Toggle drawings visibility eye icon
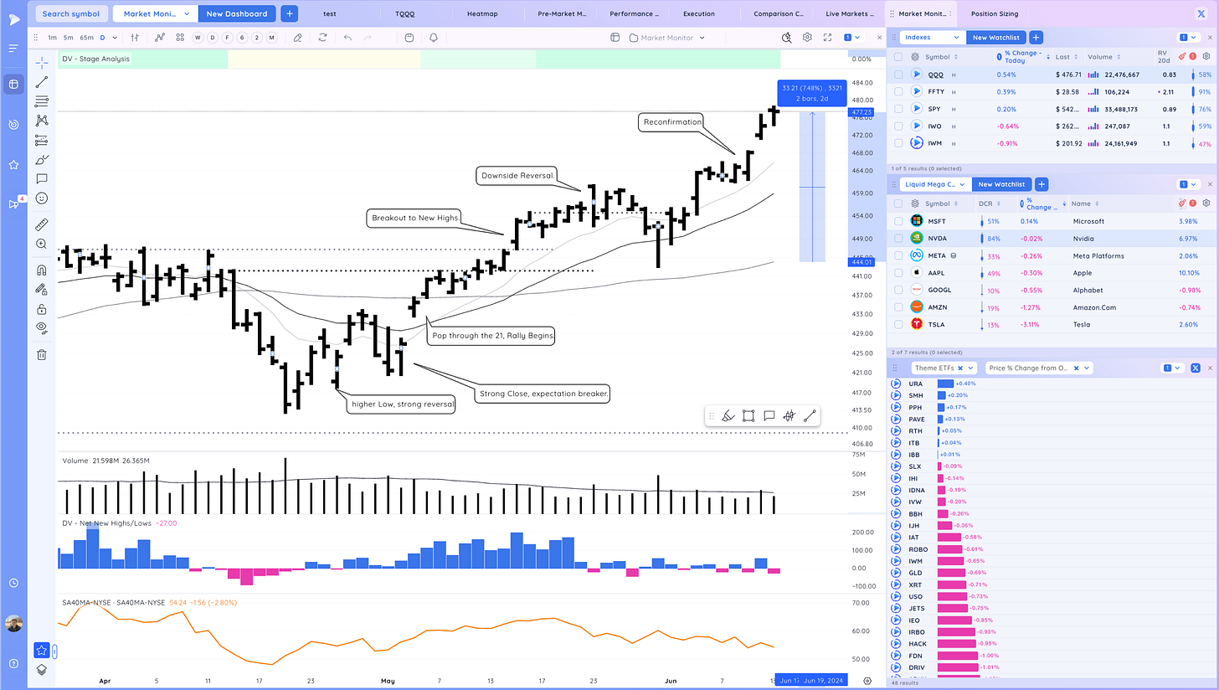1219x690 pixels. coord(42,328)
